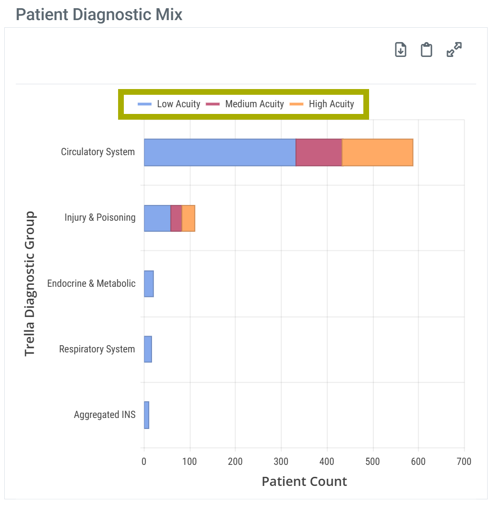
Task: Toggle High Acuity legend series
Action: click(331, 104)
